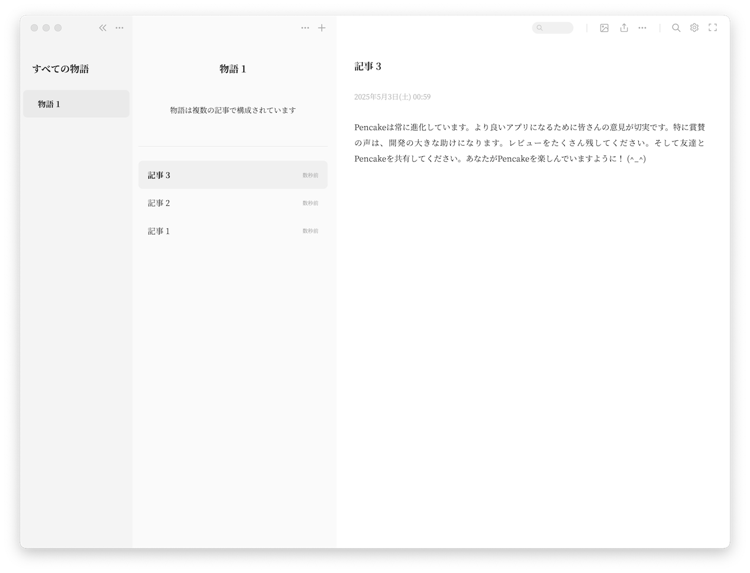Open the stories list more-options ellipsis
The height and width of the screenshot is (573, 750).
pos(119,28)
